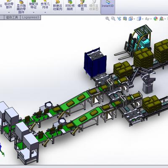Expand the arrow under 装配体特征

34,12
